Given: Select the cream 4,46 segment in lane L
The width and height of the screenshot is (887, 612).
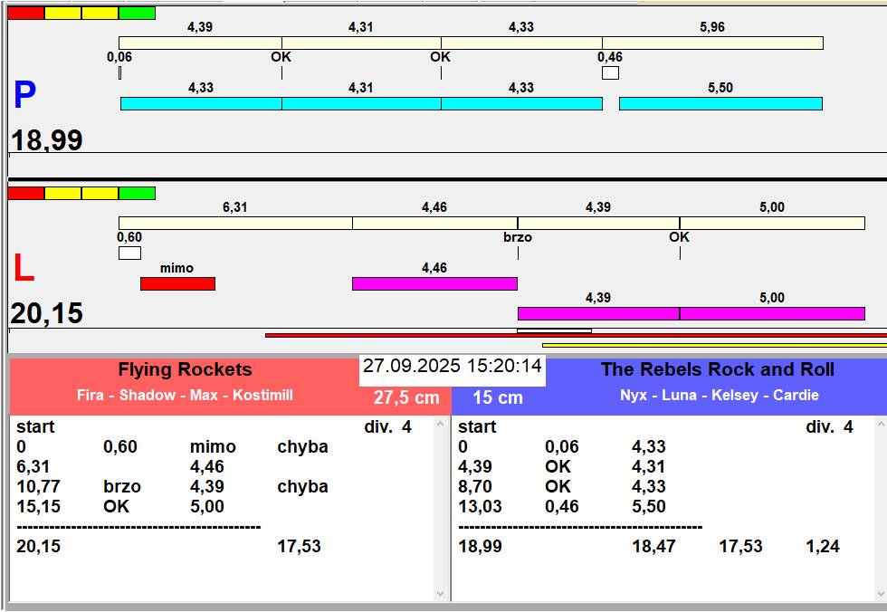Looking at the screenshot, I should pos(435,223).
